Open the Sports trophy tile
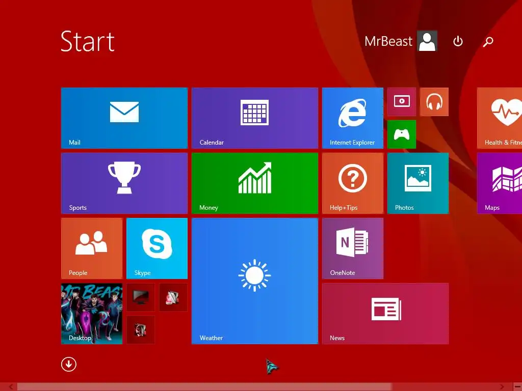The width and height of the screenshot is (522, 391). click(124, 183)
